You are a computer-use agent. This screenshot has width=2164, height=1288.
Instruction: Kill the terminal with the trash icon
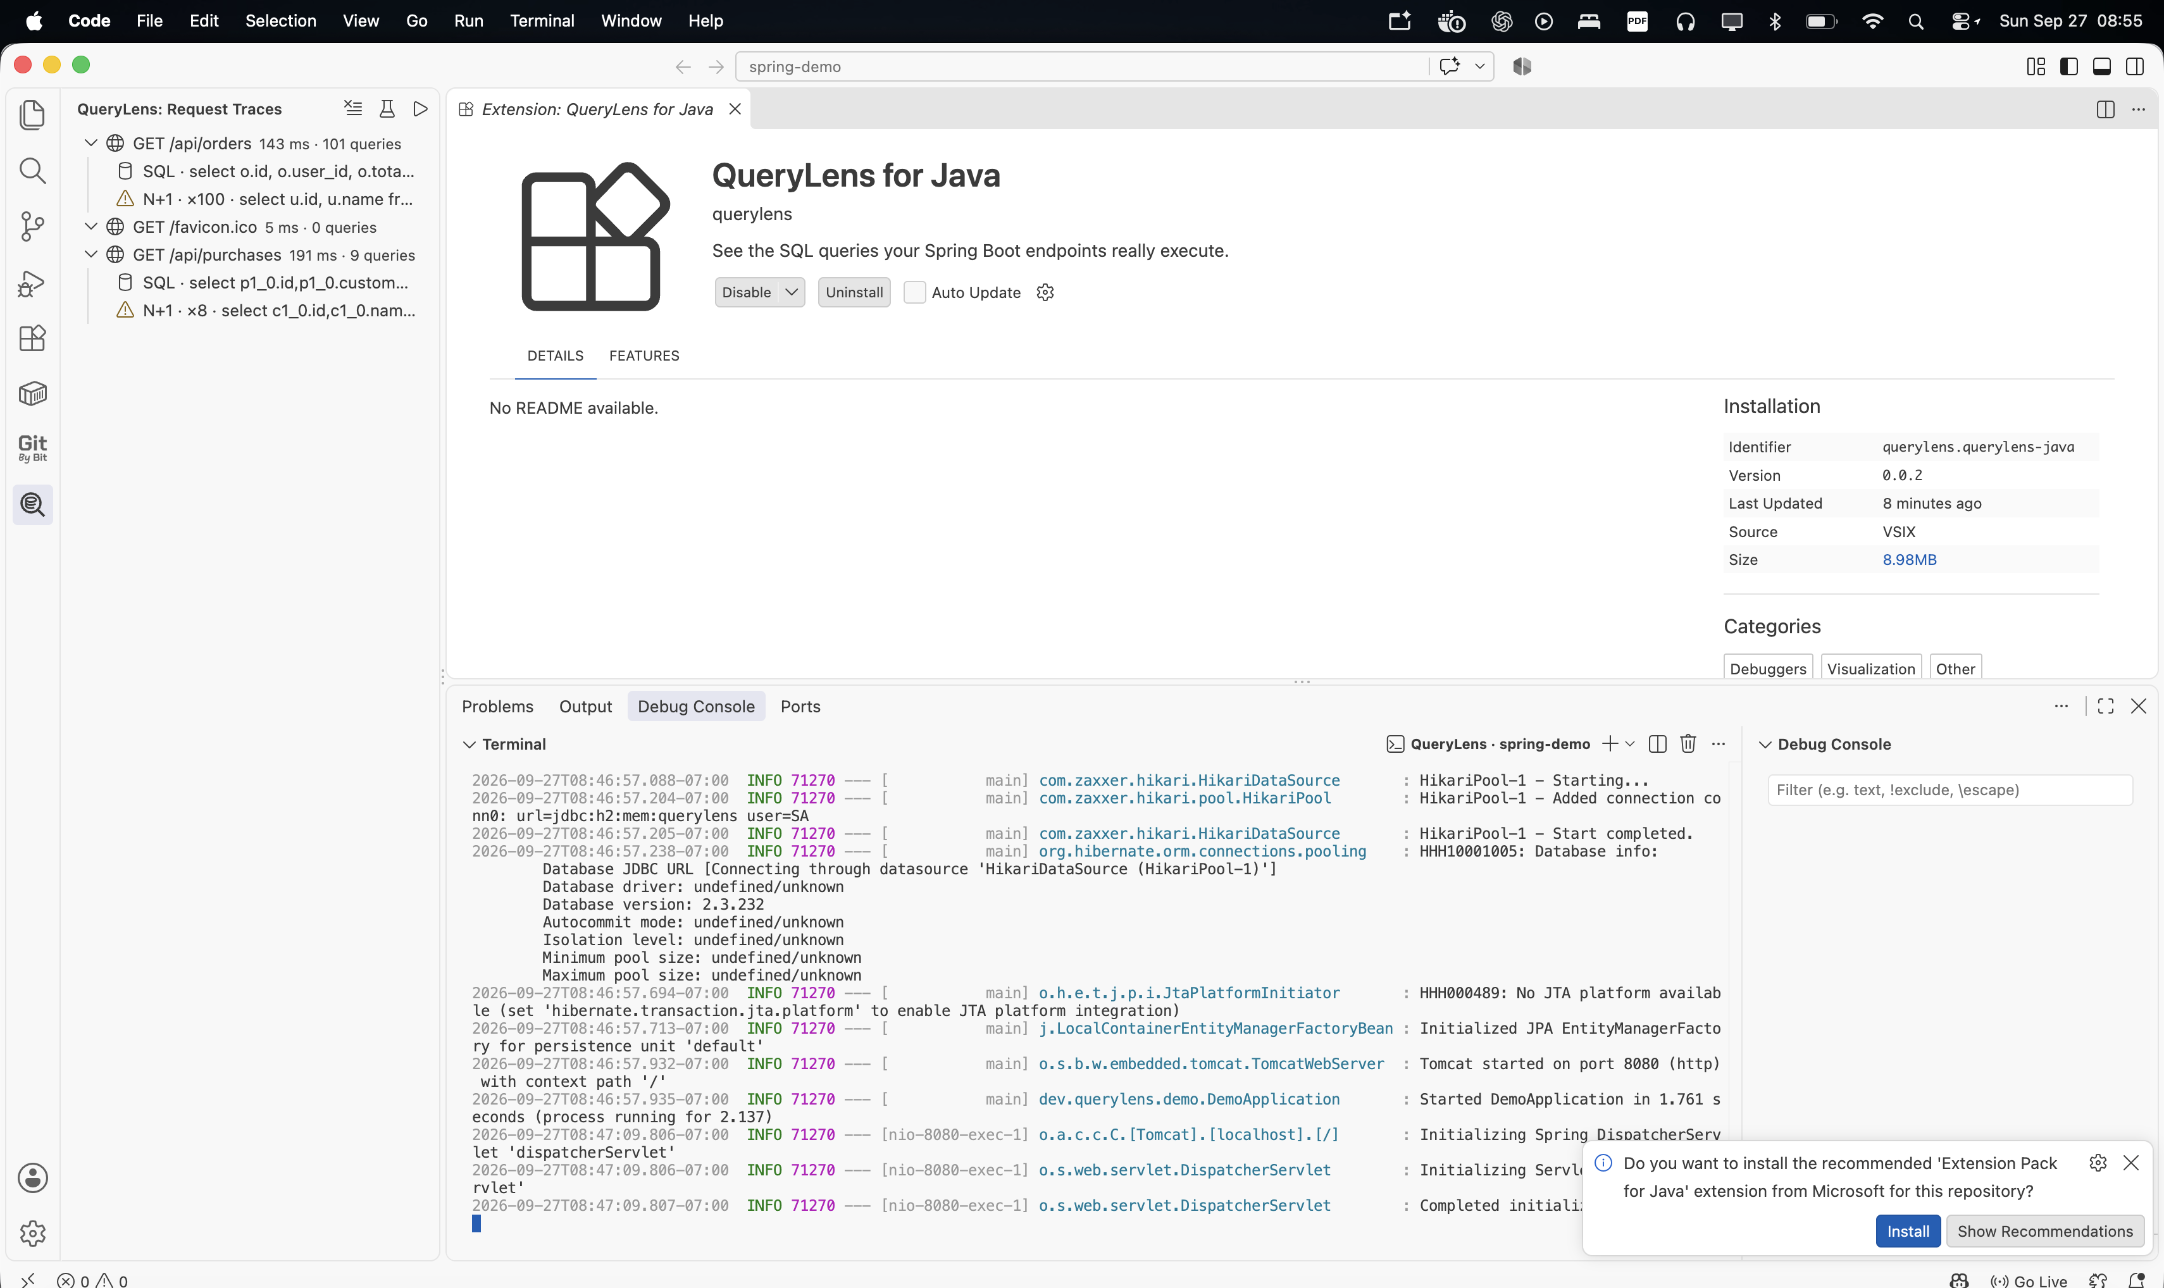pos(1688,744)
